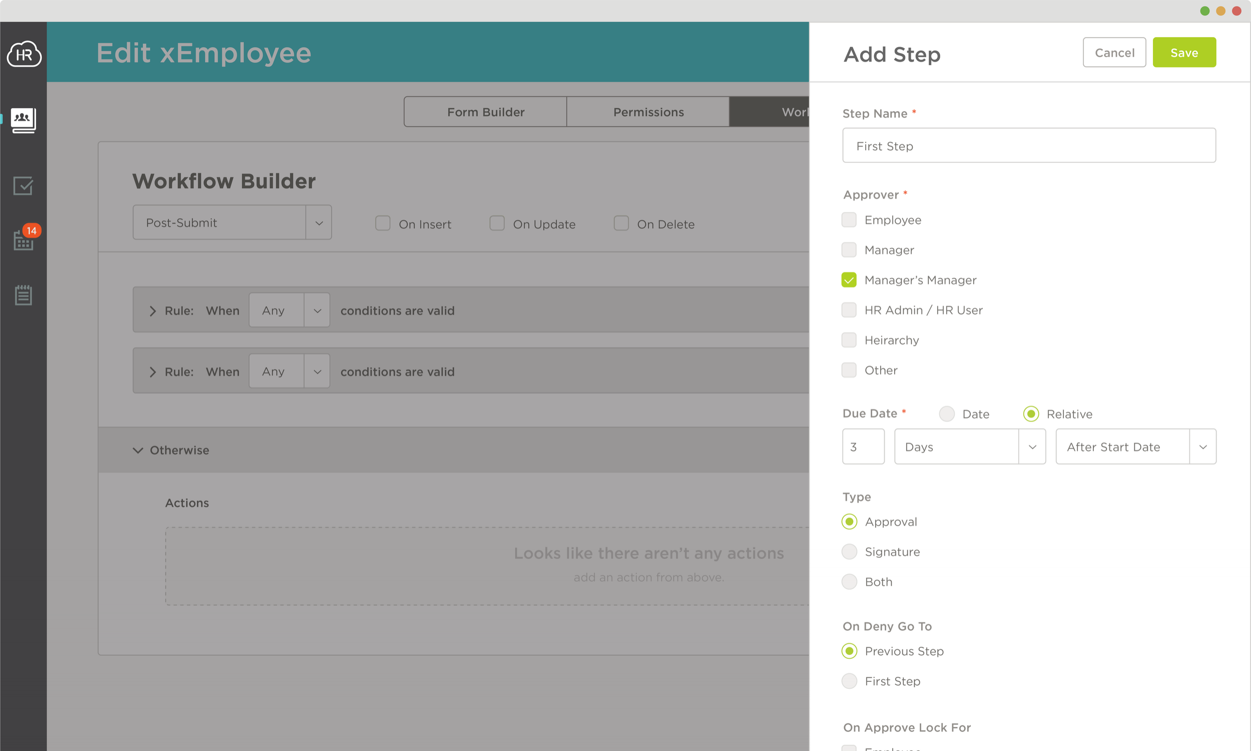Toggle the On Update checkbox

[x=497, y=223]
